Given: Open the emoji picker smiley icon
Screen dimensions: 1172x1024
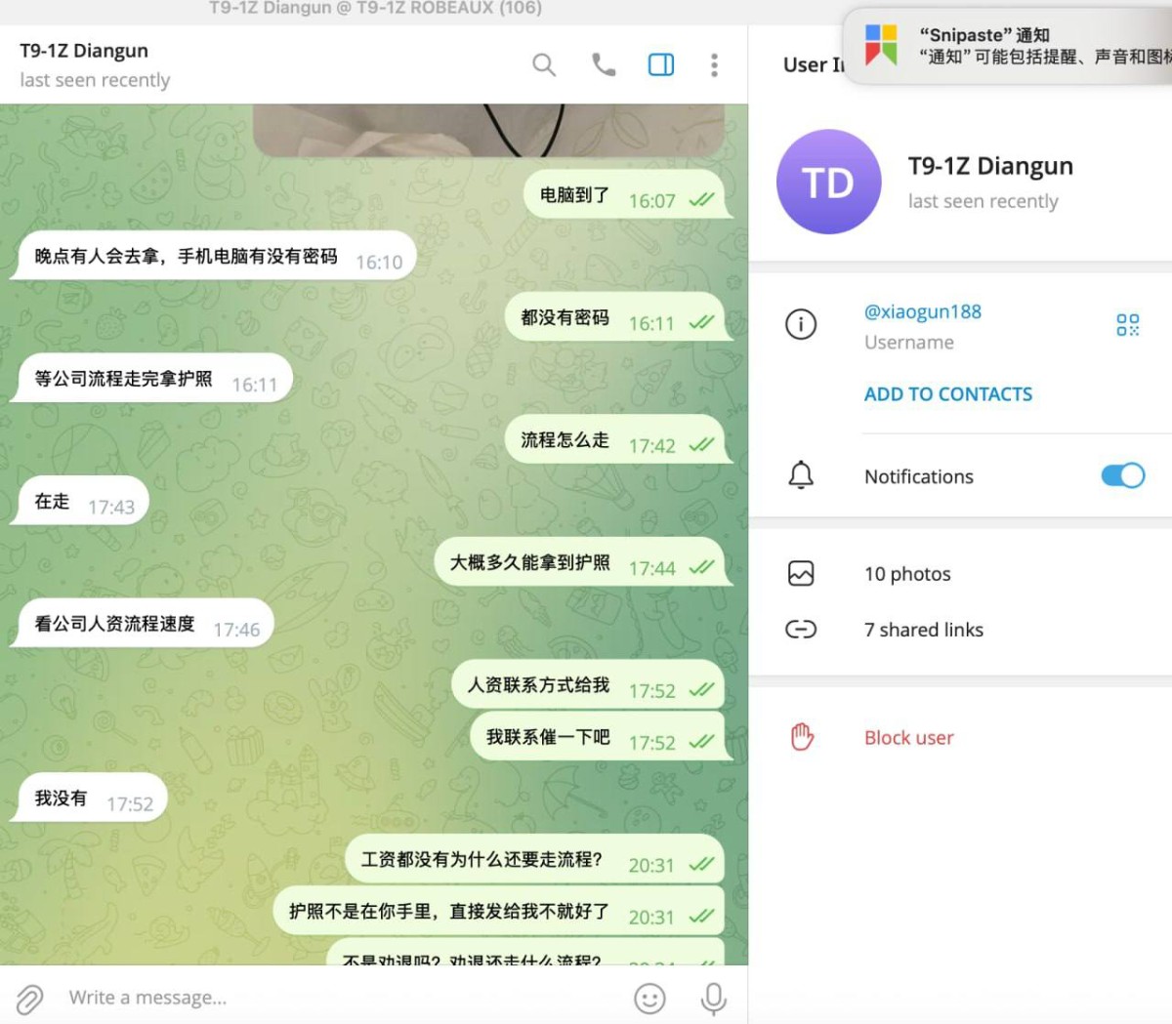Looking at the screenshot, I should (x=649, y=999).
